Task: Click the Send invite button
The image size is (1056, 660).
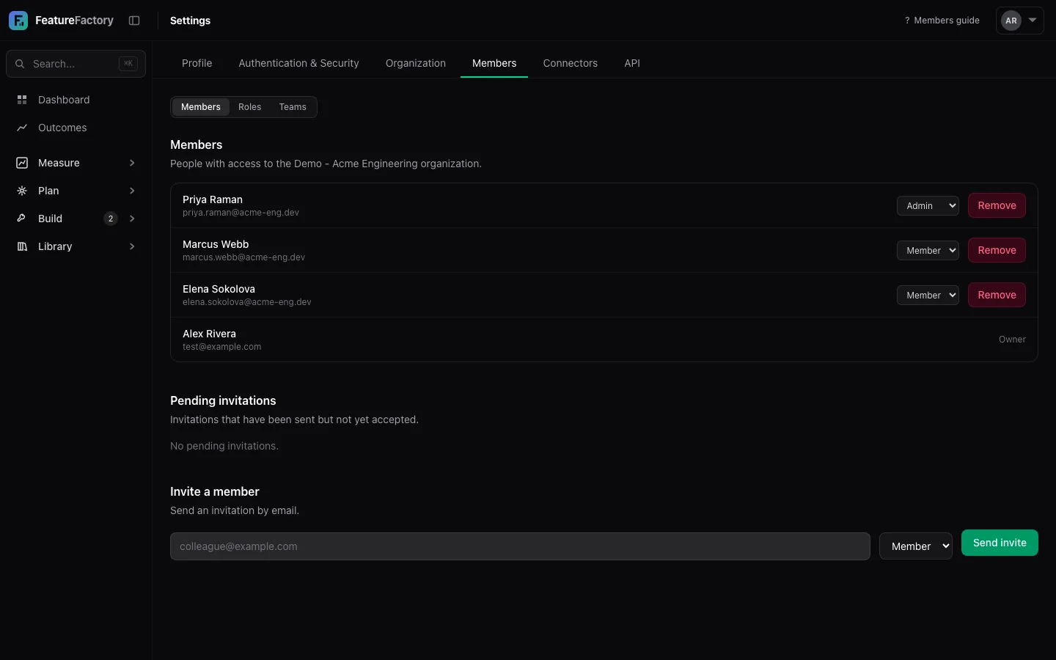Action: (1000, 543)
